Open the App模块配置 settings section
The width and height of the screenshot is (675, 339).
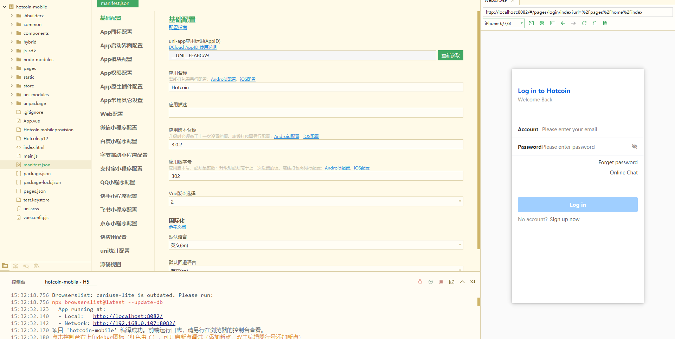coord(116,59)
